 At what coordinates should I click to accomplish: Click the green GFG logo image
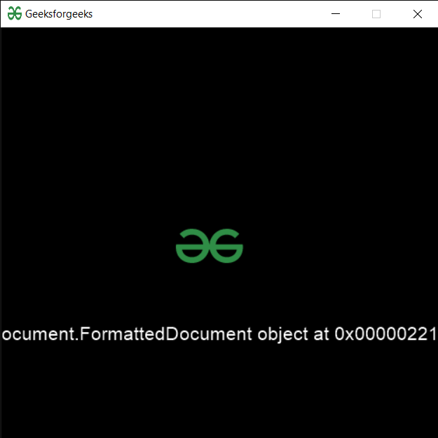point(210,246)
